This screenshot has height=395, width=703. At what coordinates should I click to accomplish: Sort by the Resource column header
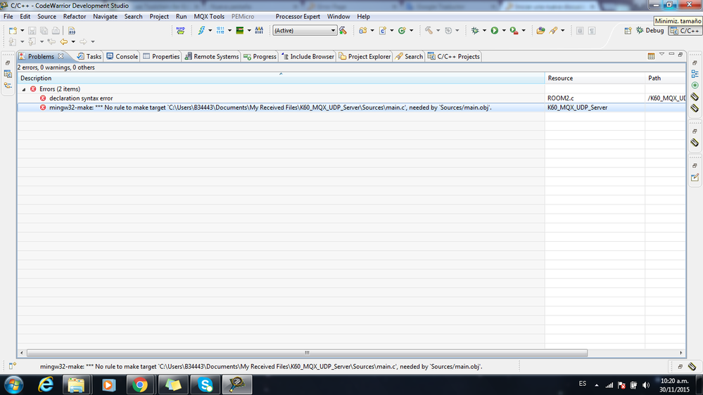click(x=595, y=78)
